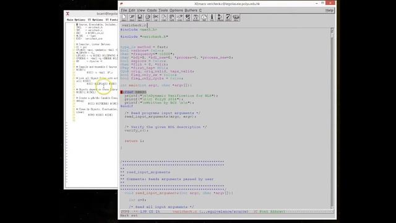
Task: Minimize the XEmacs window
Action: (x=317, y=3)
